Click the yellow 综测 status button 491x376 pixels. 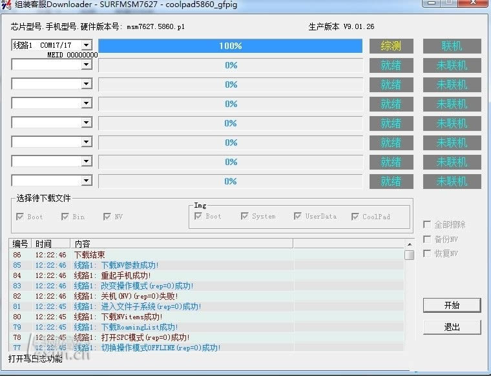(x=391, y=46)
